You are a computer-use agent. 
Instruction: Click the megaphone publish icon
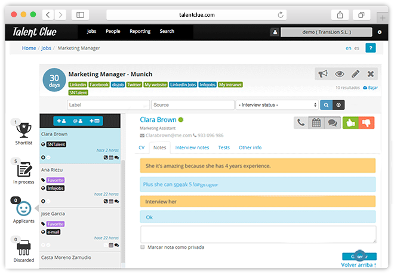point(323,74)
